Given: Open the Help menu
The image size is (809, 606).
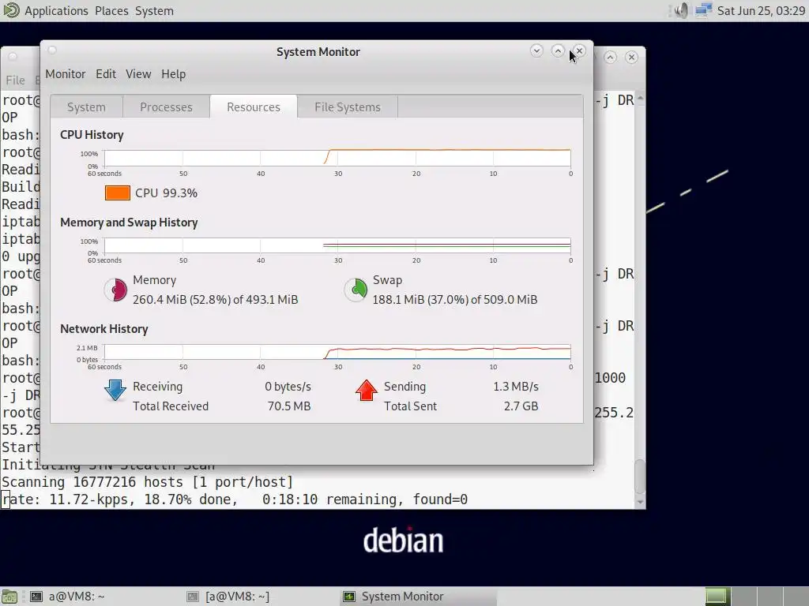Looking at the screenshot, I should coord(173,74).
